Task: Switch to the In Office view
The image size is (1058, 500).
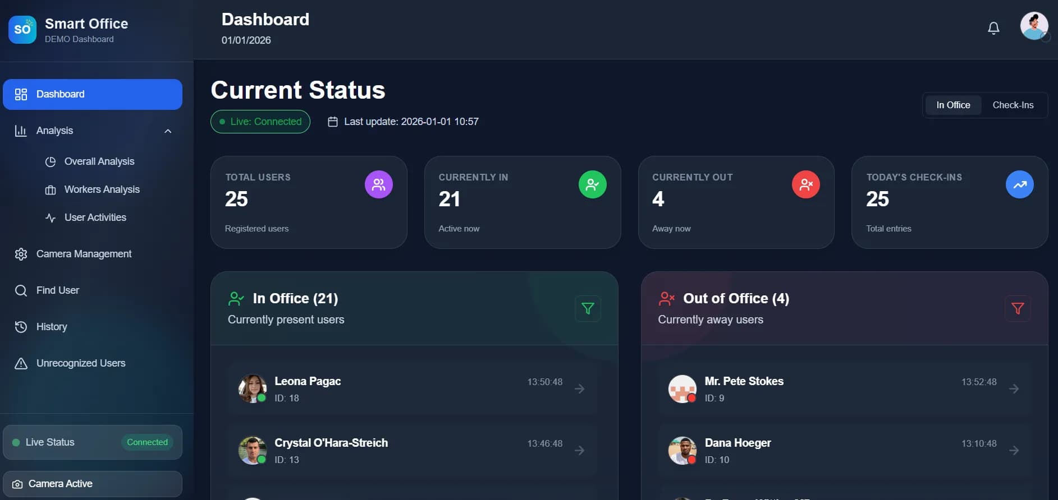Action: click(x=953, y=105)
